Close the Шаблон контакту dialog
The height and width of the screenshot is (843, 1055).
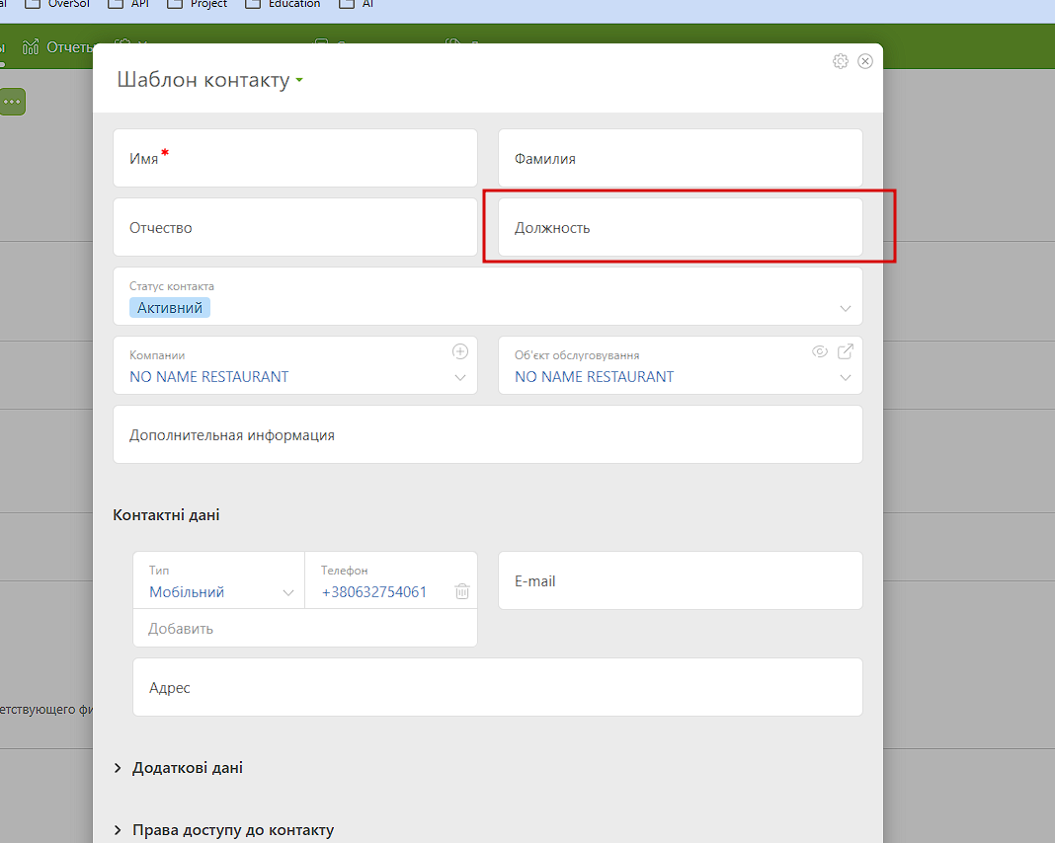tap(865, 61)
